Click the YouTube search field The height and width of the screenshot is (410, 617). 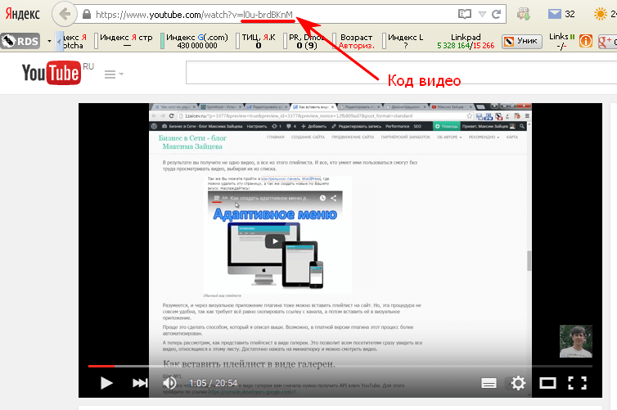(401, 72)
